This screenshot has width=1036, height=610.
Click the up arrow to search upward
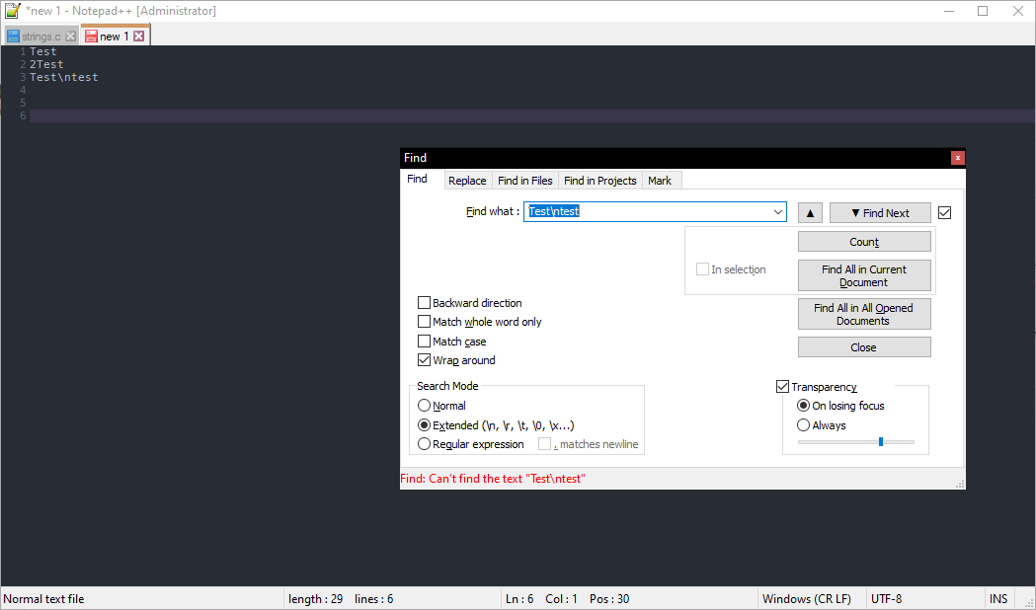pos(809,212)
